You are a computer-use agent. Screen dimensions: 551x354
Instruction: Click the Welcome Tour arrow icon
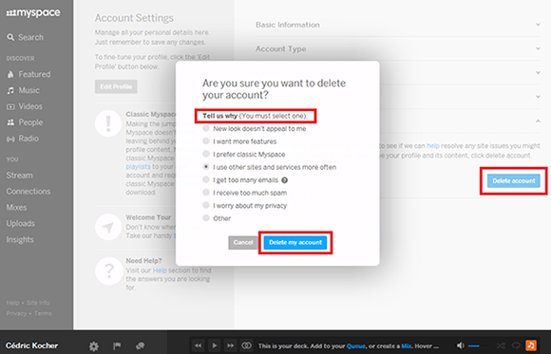108,227
